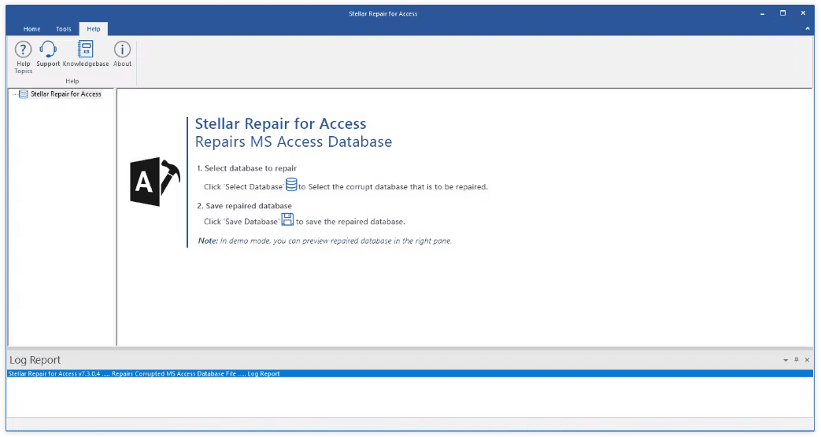Click '2. Save repaired database' text
This screenshot has width=821, height=437.
pos(245,206)
